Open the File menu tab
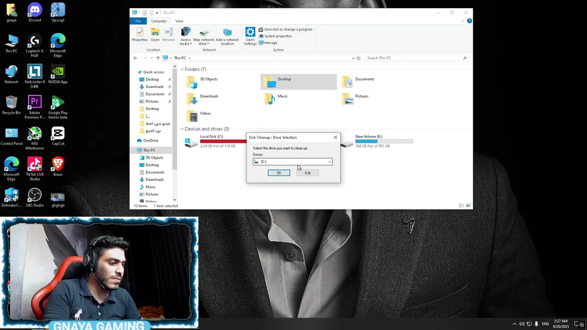Screen dimensions: 587x330 138,21
